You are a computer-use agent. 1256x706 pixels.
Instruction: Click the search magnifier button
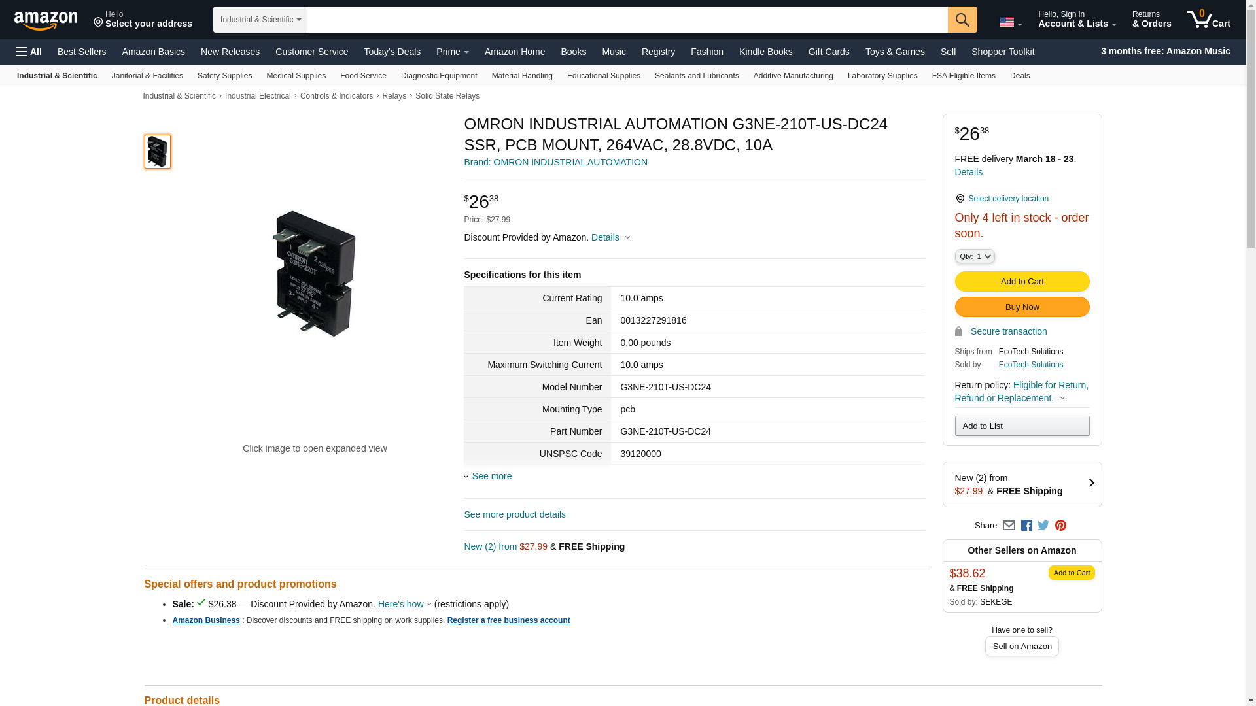point(962,20)
